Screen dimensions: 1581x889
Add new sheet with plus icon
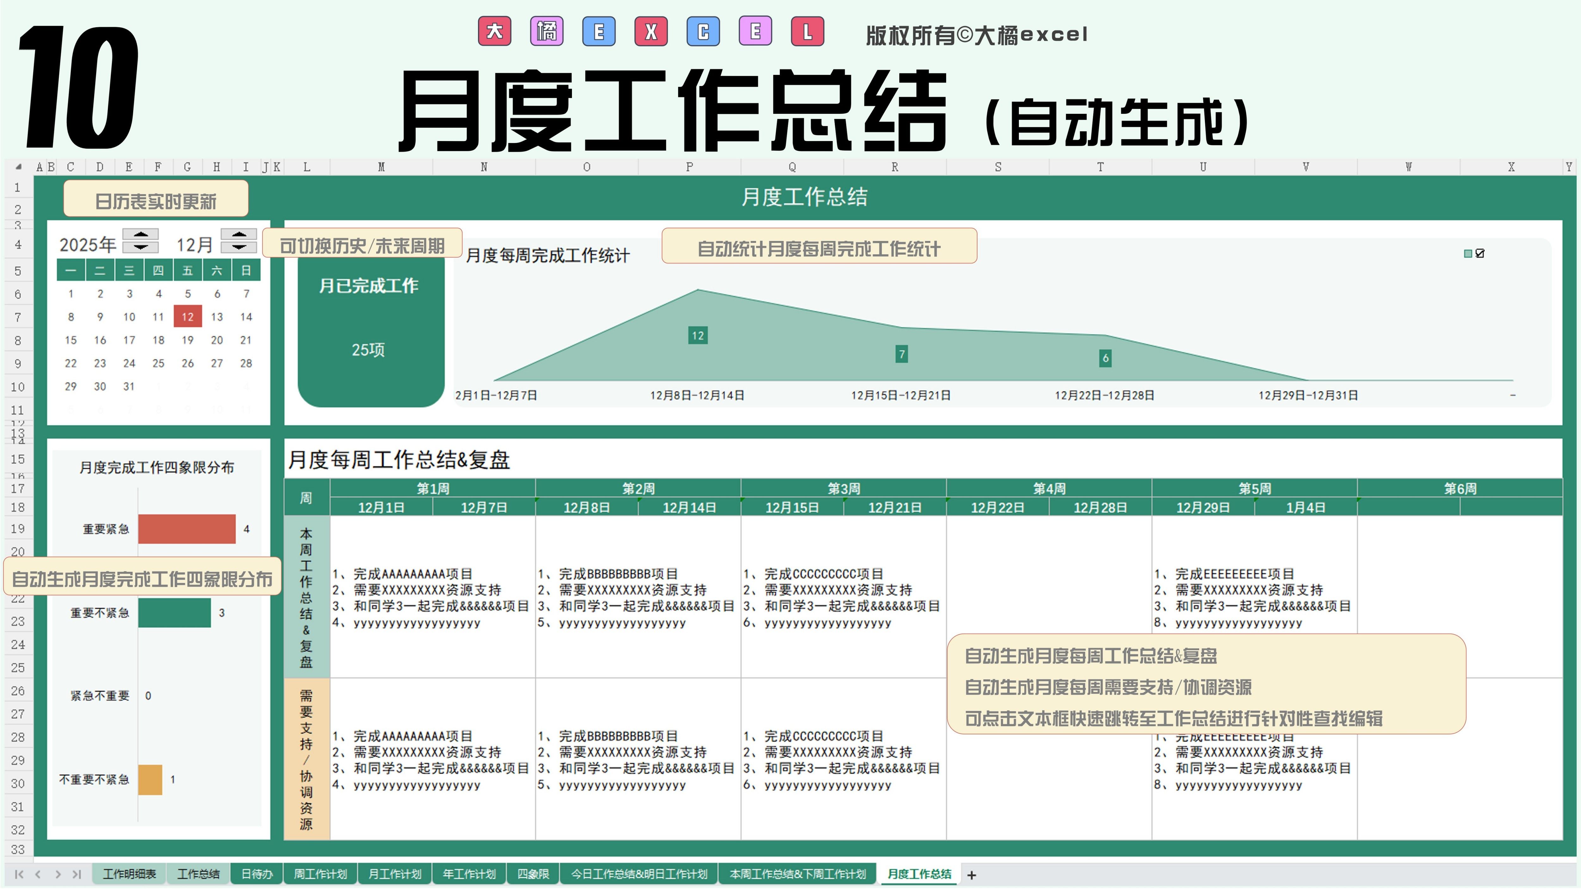click(x=971, y=875)
